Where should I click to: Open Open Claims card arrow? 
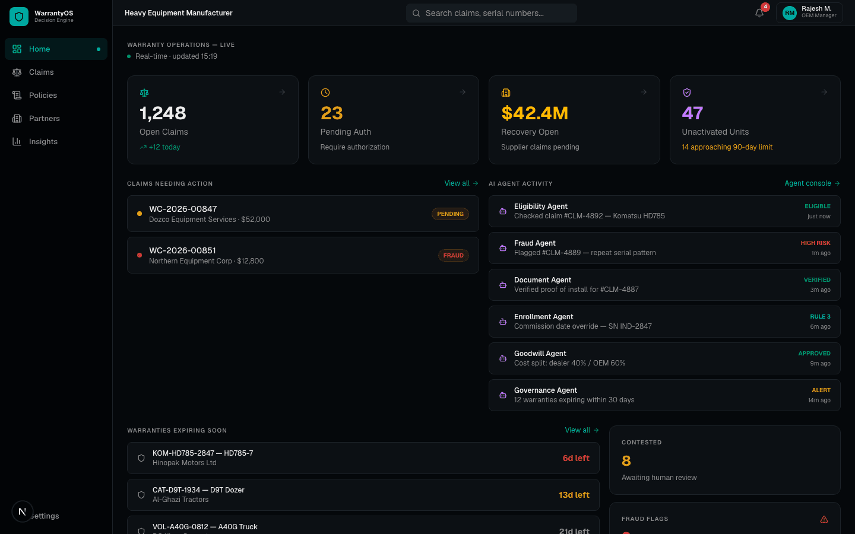(283, 92)
